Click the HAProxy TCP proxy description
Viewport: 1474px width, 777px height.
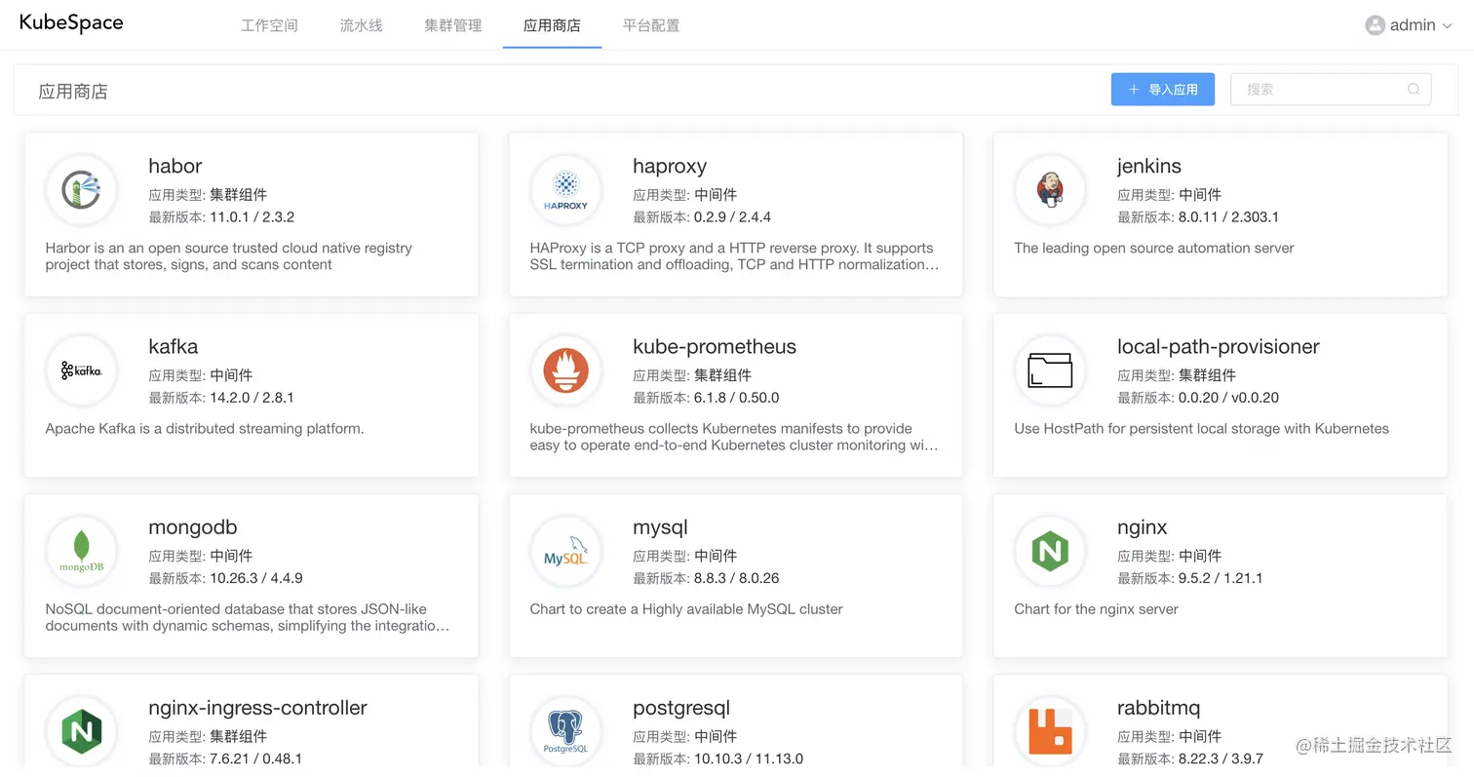tap(734, 256)
